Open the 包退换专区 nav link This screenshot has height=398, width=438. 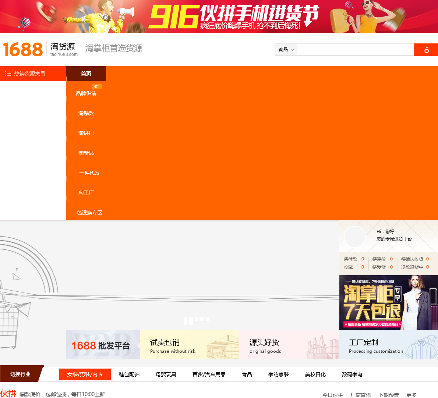(89, 213)
